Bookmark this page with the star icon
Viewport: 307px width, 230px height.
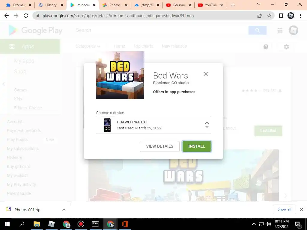pos(269,16)
